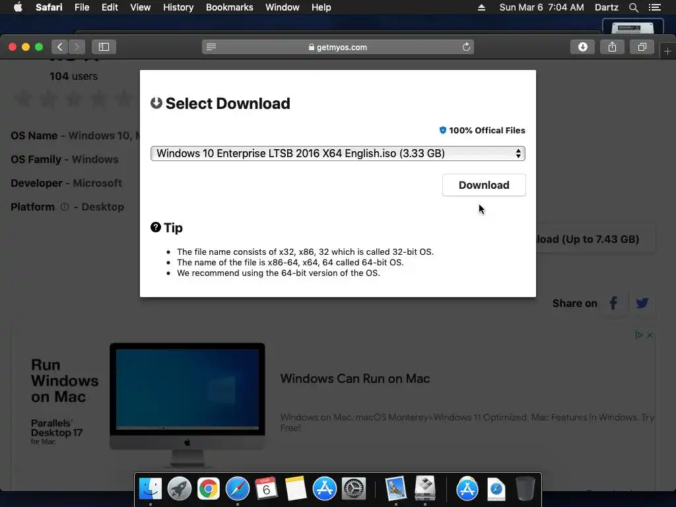Open the Applications folder in Dock
The height and width of the screenshot is (507, 676).
point(467,489)
